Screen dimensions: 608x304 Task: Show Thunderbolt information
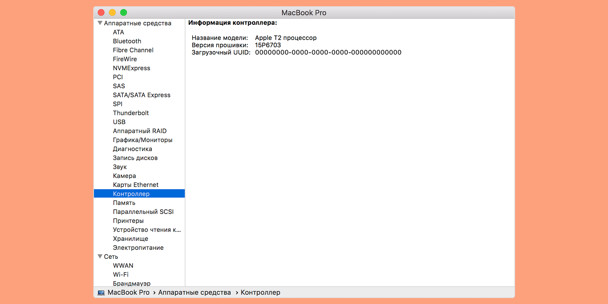(x=130, y=113)
